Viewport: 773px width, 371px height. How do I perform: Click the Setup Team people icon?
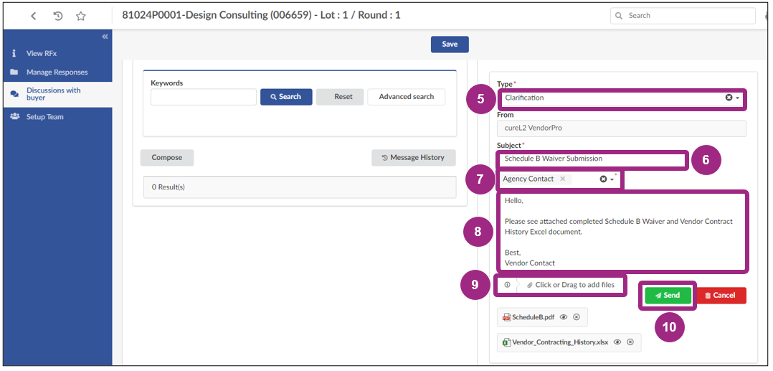(x=14, y=117)
